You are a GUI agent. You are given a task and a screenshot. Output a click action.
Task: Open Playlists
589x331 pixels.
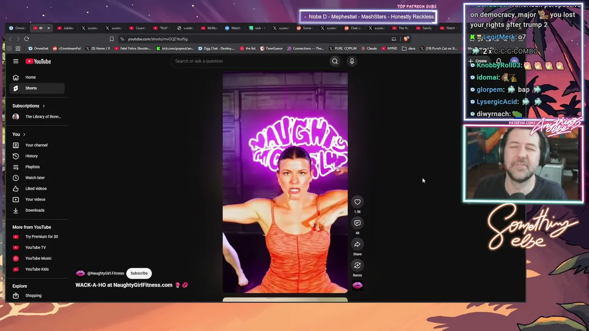[37, 167]
